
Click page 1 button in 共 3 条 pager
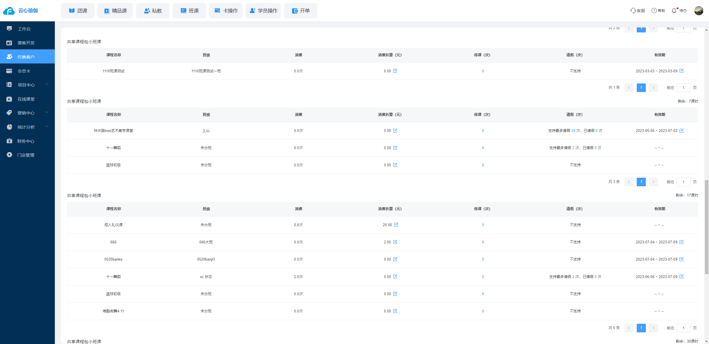pyautogui.click(x=641, y=182)
